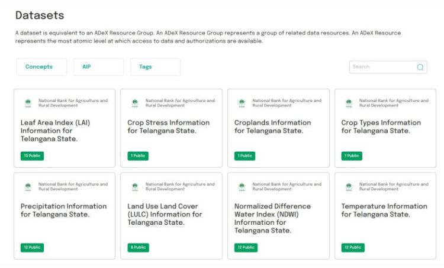The image size is (444, 268).
Task: Click the search magnifier icon
Action: tap(420, 67)
